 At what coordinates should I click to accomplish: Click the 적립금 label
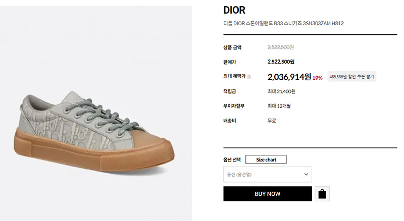[x=230, y=91]
